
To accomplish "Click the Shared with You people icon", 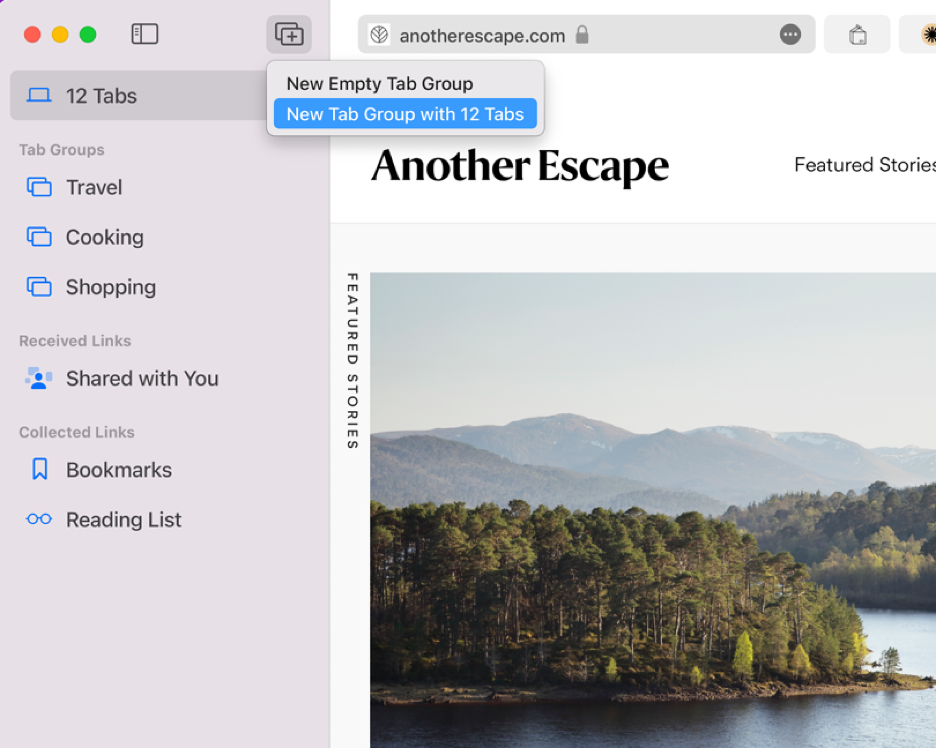I will point(38,378).
